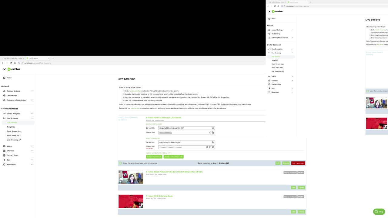This screenshot has width=388, height=218.
Task: Open rumble.com/live link in setup steps
Action: [135, 91]
